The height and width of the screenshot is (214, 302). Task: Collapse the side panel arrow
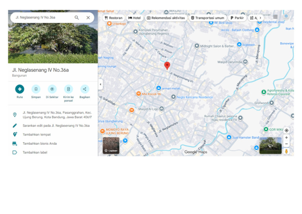pyautogui.click(x=100, y=84)
